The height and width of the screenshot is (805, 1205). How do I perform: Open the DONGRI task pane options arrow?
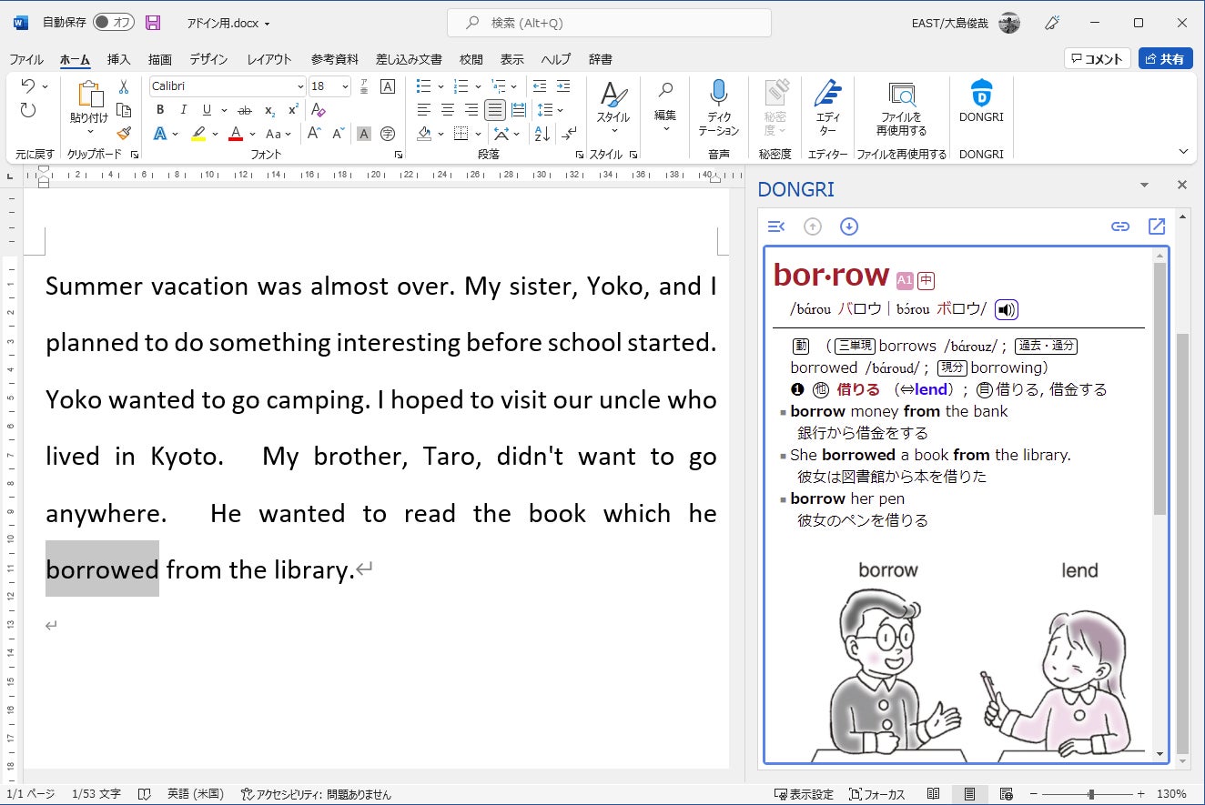click(x=1145, y=186)
